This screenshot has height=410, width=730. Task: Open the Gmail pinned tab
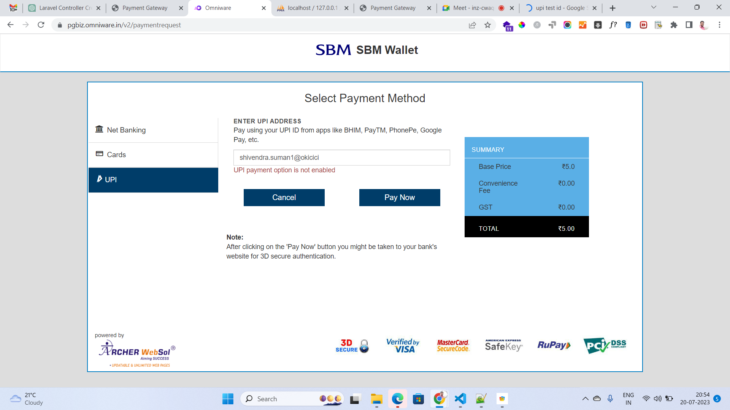(13, 8)
